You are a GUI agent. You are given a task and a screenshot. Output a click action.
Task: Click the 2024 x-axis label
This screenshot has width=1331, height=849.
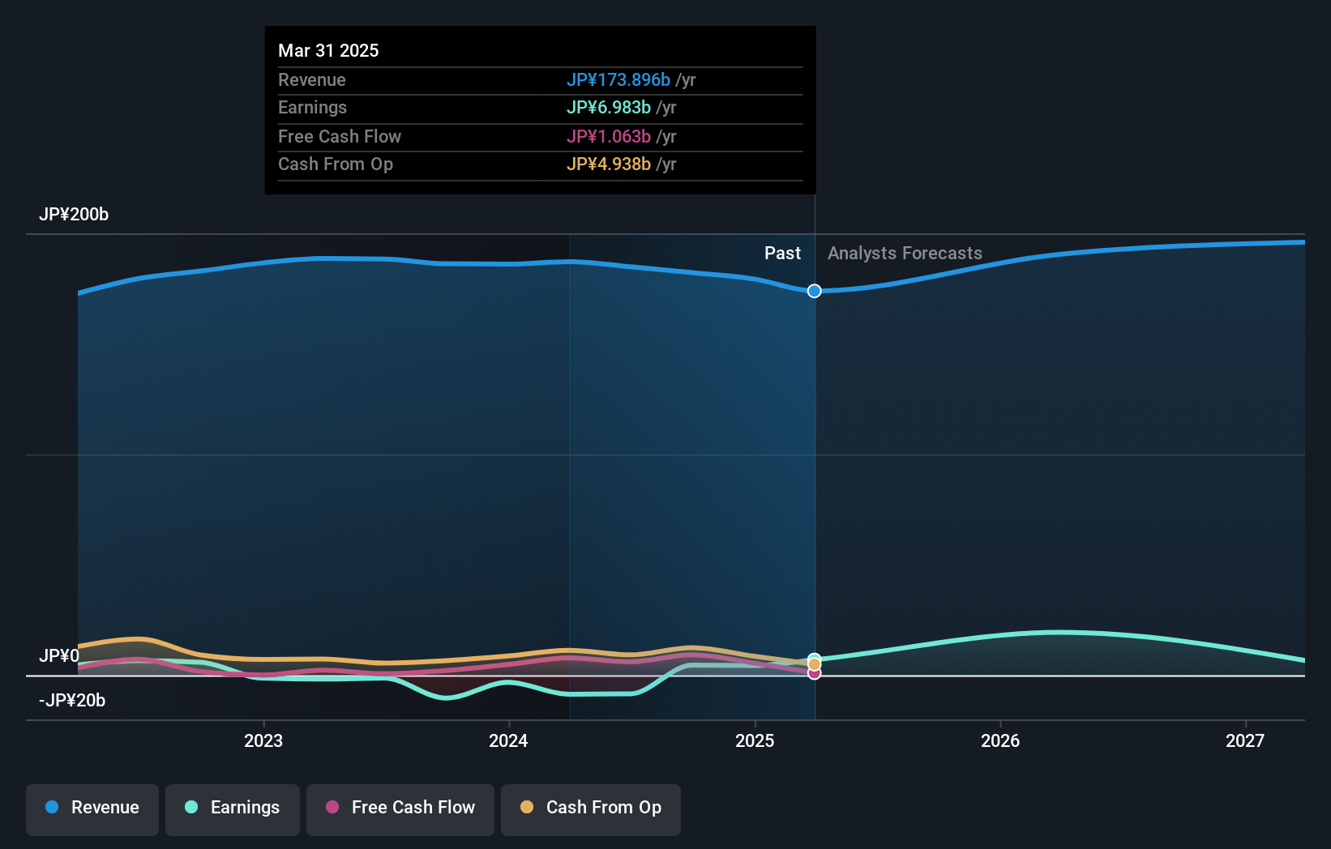click(508, 740)
